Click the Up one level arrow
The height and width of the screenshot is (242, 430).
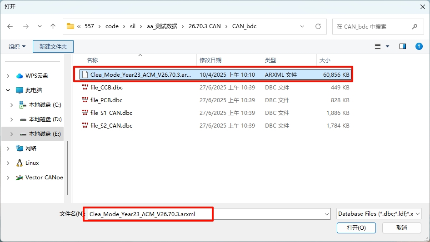[53, 26]
